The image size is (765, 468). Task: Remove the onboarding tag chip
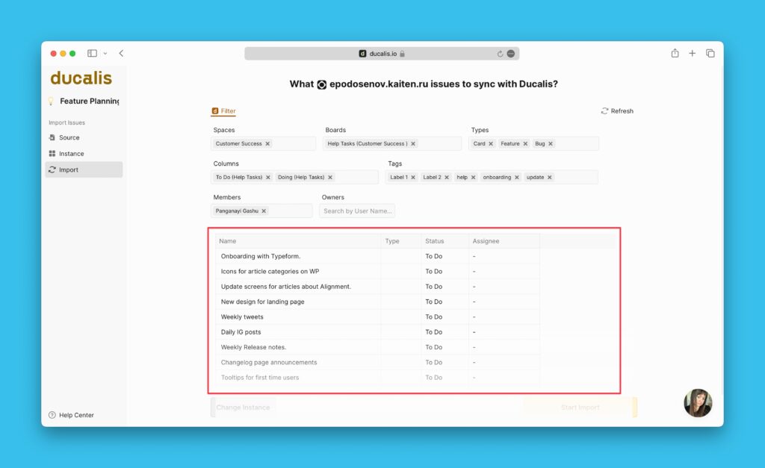517,178
